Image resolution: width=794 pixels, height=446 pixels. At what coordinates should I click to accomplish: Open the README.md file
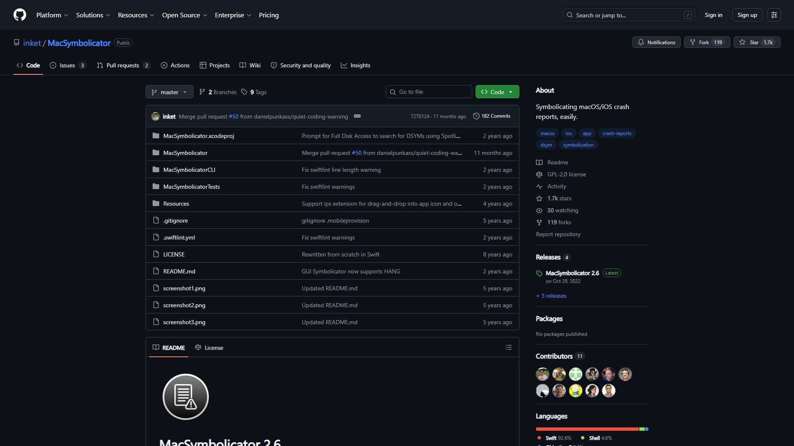[x=179, y=271]
